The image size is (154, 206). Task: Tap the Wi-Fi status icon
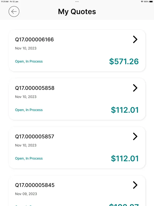142,2
